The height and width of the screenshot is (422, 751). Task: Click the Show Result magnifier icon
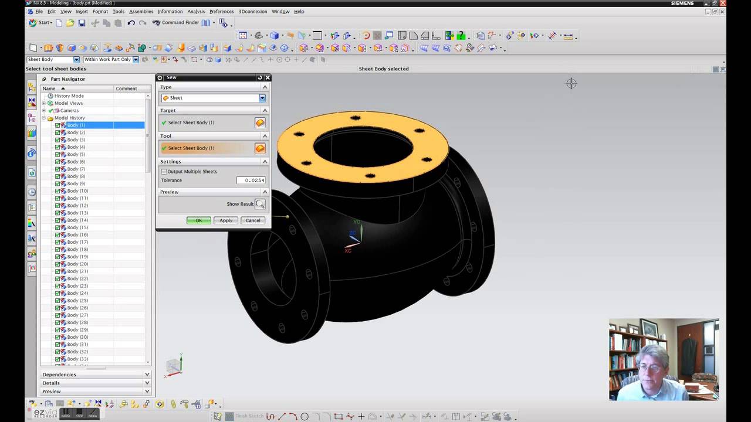(260, 204)
